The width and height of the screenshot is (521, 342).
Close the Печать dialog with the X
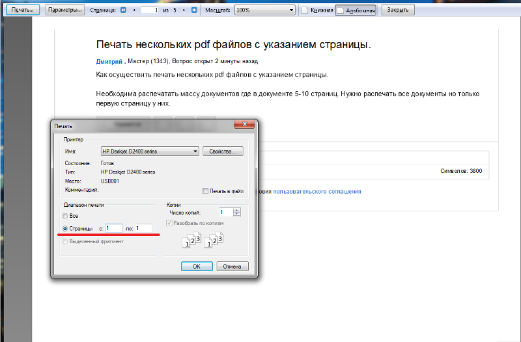coord(244,125)
